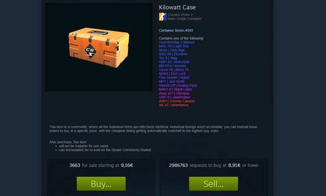Open the AK-47 | Inheritance link

tap(174, 105)
